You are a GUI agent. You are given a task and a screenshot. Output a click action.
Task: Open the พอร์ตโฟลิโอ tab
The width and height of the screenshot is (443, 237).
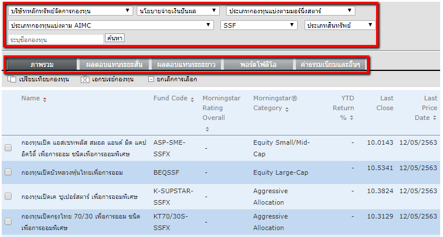pos(258,65)
